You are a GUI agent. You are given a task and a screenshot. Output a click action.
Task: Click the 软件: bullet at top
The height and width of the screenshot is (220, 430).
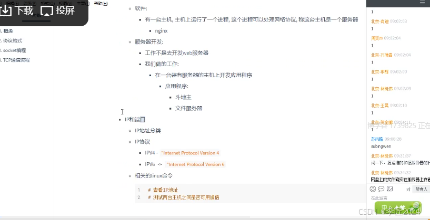click(141, 8)
